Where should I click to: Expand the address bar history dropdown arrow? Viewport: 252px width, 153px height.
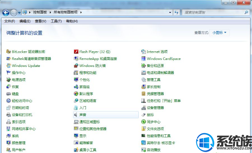click(x=170, y=12)
